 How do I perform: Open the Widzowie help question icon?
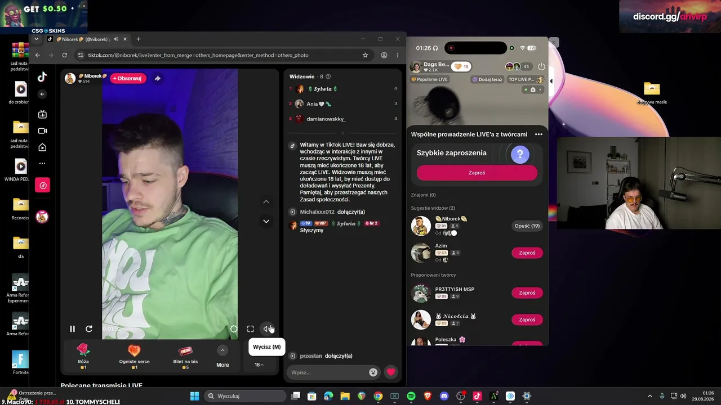pos(328,76)
